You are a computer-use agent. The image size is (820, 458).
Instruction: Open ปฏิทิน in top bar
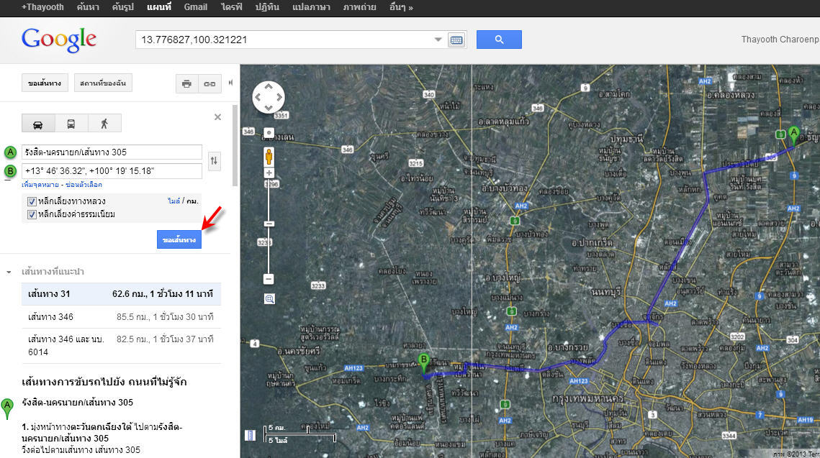[x=267, y=7]
